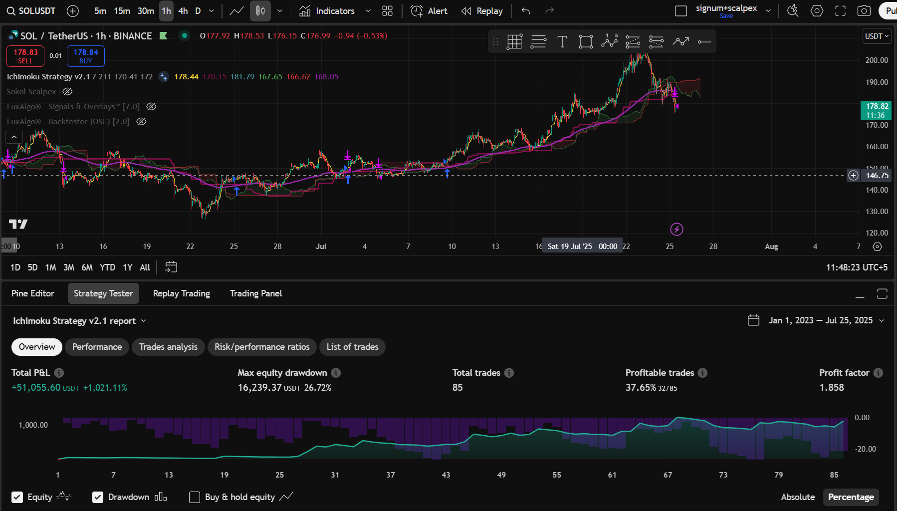897x511 pixels.
Task: Switch to the Performance tab
Action: (97, 347)
